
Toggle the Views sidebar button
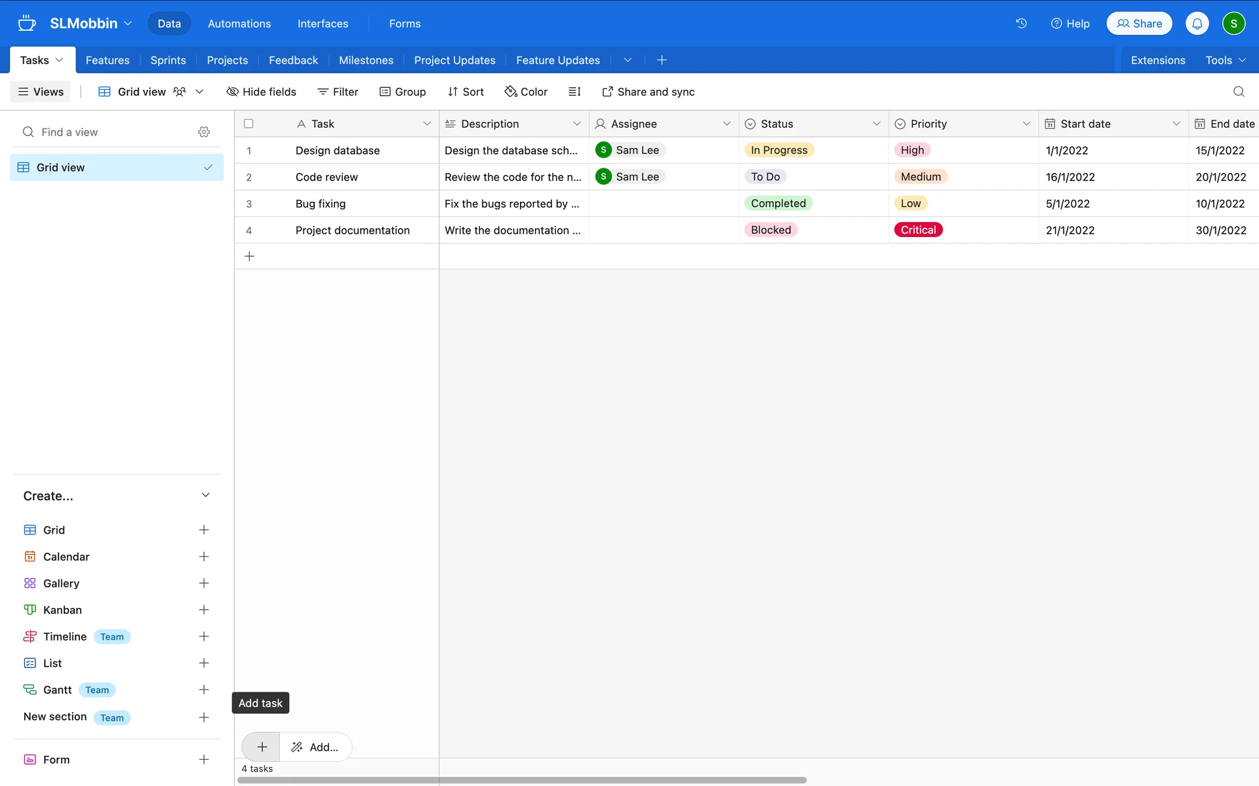(41, 92)
